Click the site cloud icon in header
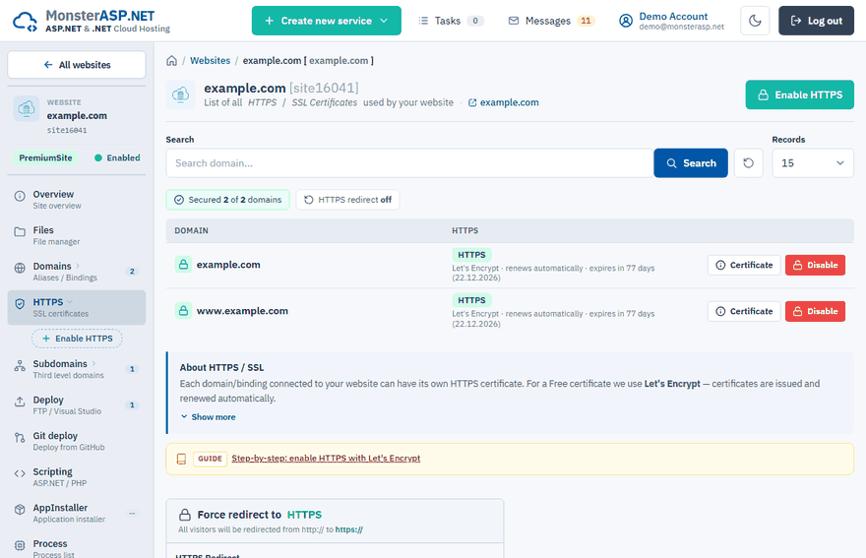Image resolution: width=866 pixels, height=558 pixels. 181,95
